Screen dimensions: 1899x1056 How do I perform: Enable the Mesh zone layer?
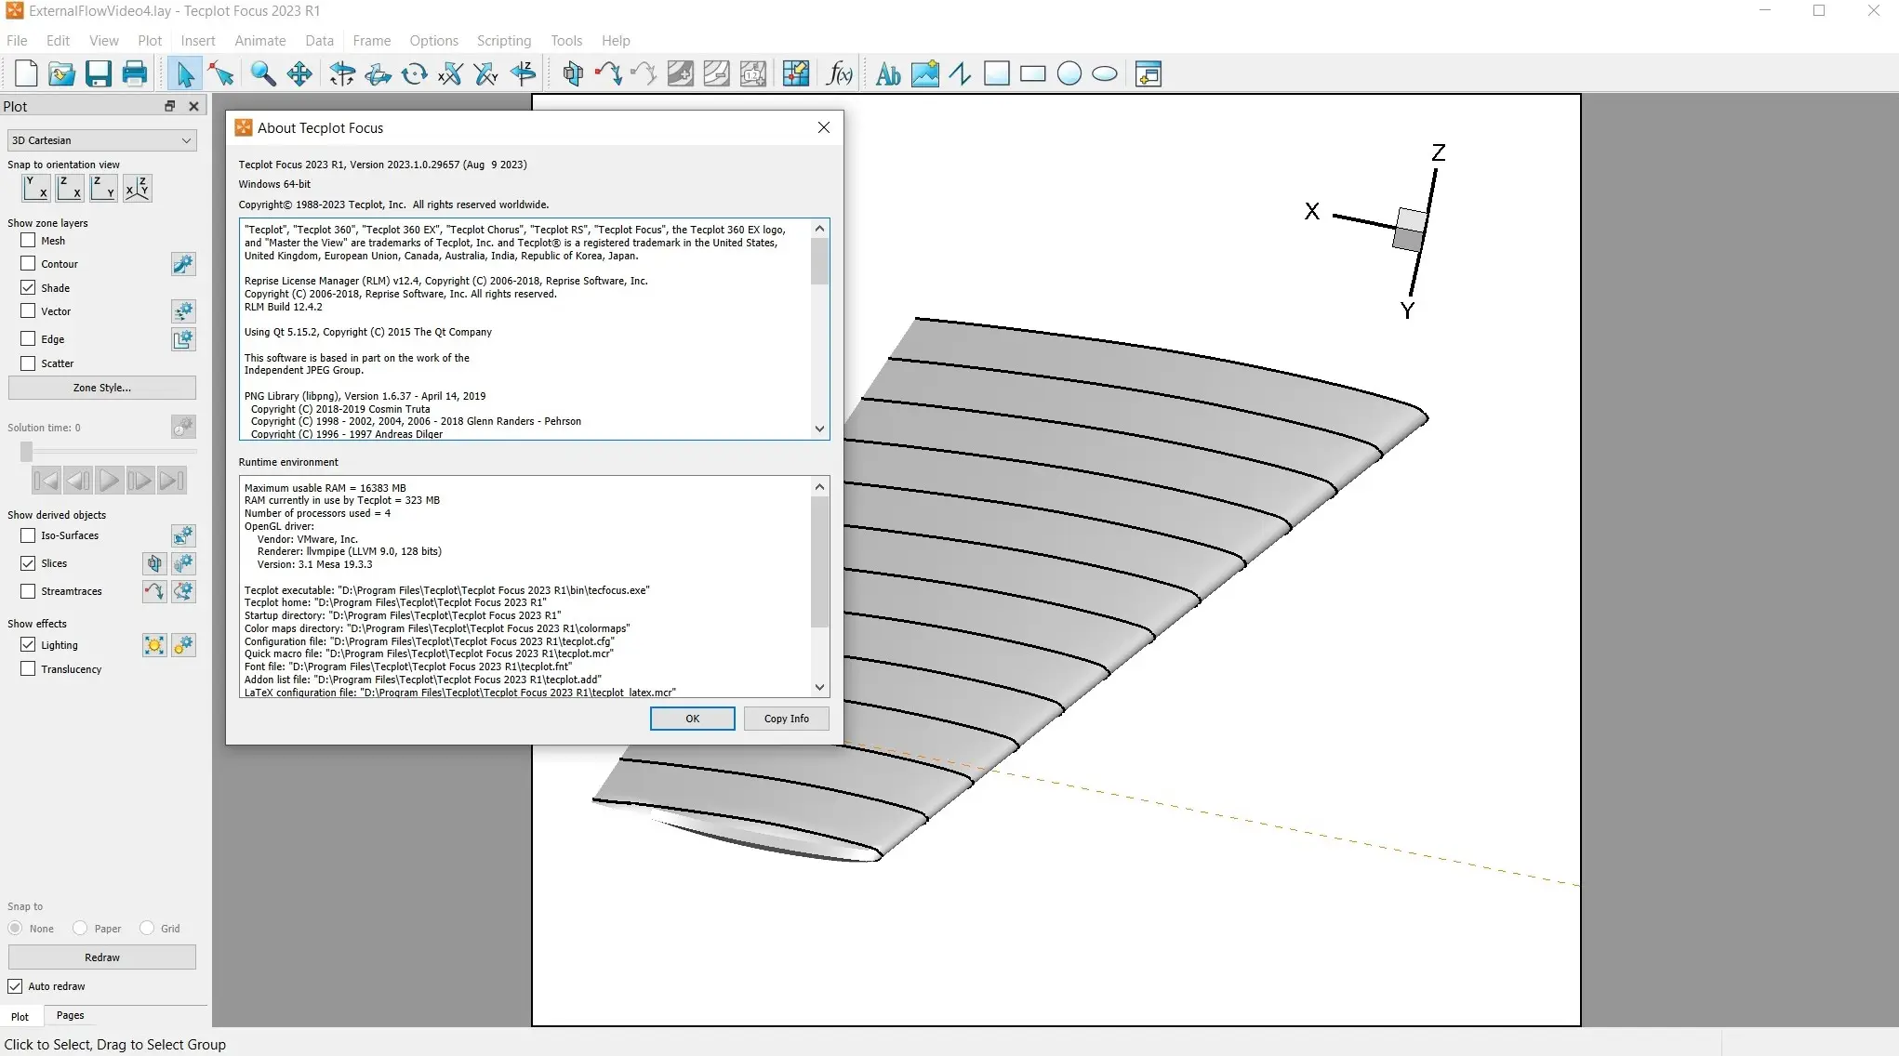pyautogui.click(x=28, y=240)
